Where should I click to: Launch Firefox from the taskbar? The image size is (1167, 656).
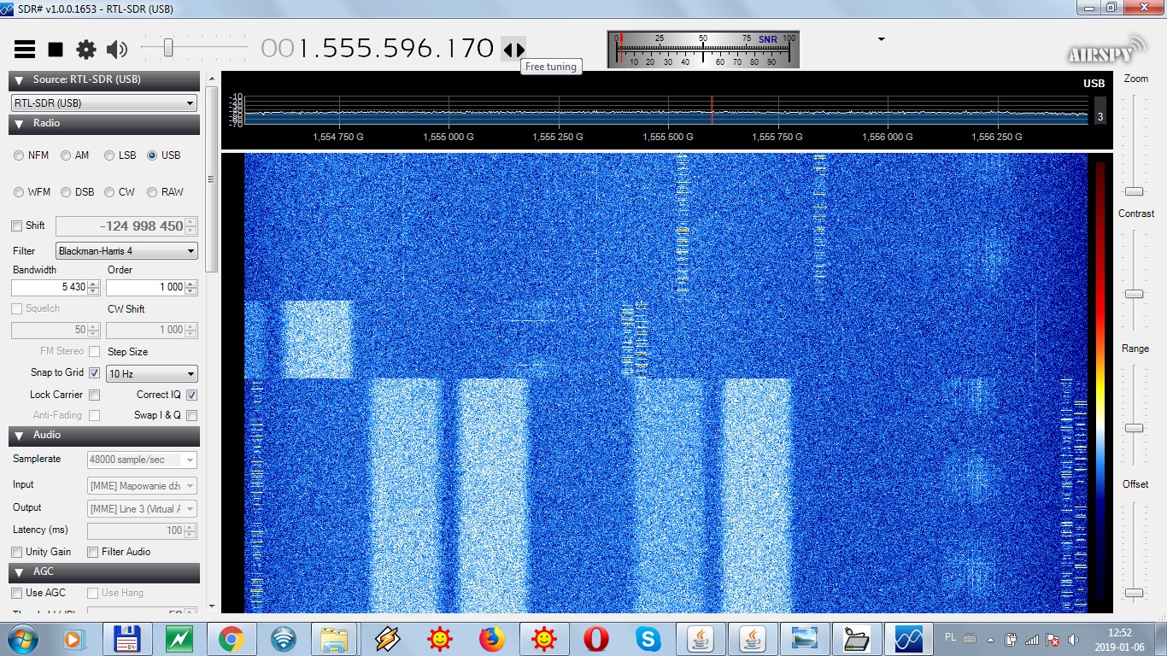[x=491, y=638]
